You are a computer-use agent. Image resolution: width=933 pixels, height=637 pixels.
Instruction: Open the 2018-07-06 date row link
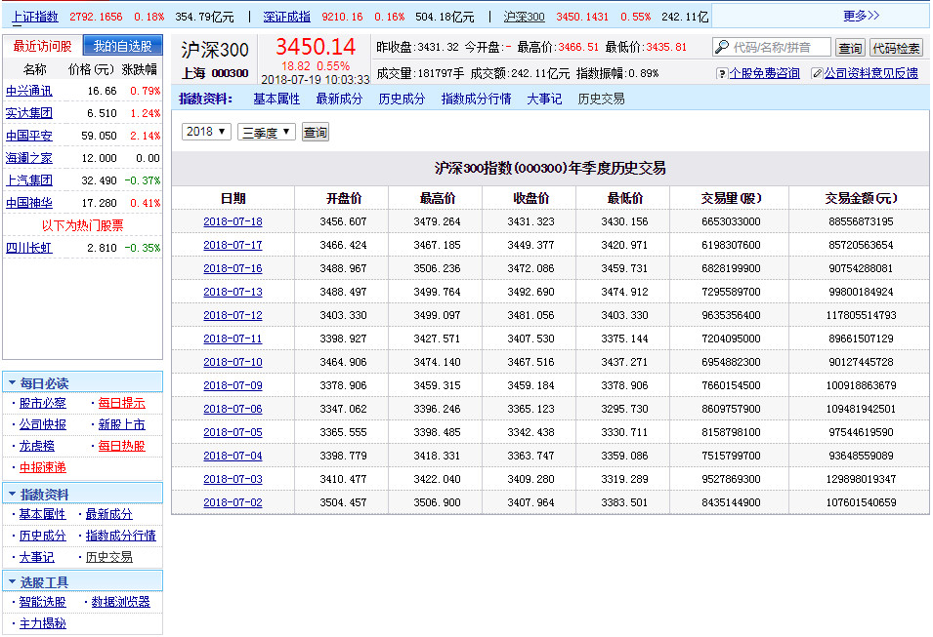point(233,409)
